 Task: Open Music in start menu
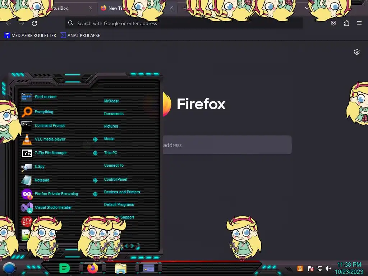tap(109, 139)
